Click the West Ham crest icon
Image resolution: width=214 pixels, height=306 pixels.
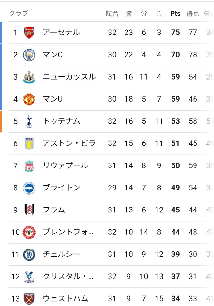tap(29, 299)
